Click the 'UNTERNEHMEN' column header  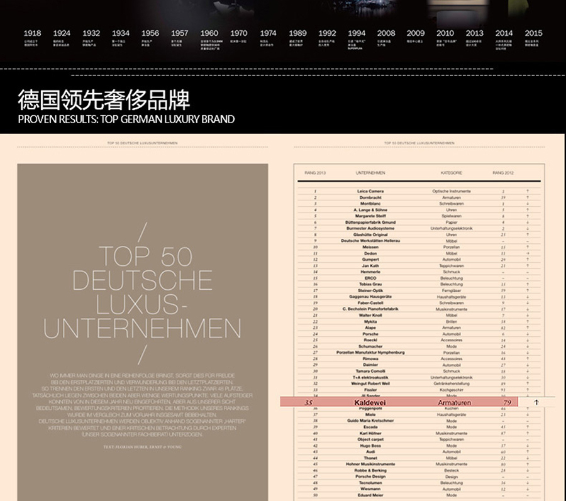[370, 173]
